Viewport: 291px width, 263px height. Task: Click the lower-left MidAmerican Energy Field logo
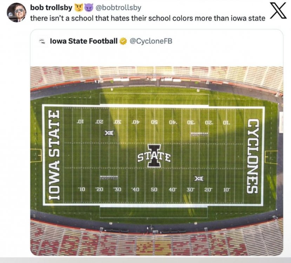(108, 177)
